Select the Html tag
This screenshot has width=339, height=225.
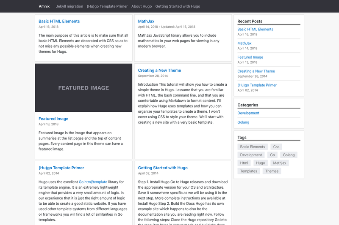tap(244, 163)
